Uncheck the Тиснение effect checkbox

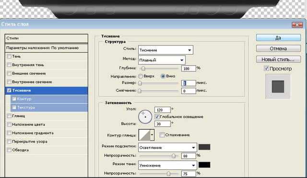(9, 90)
